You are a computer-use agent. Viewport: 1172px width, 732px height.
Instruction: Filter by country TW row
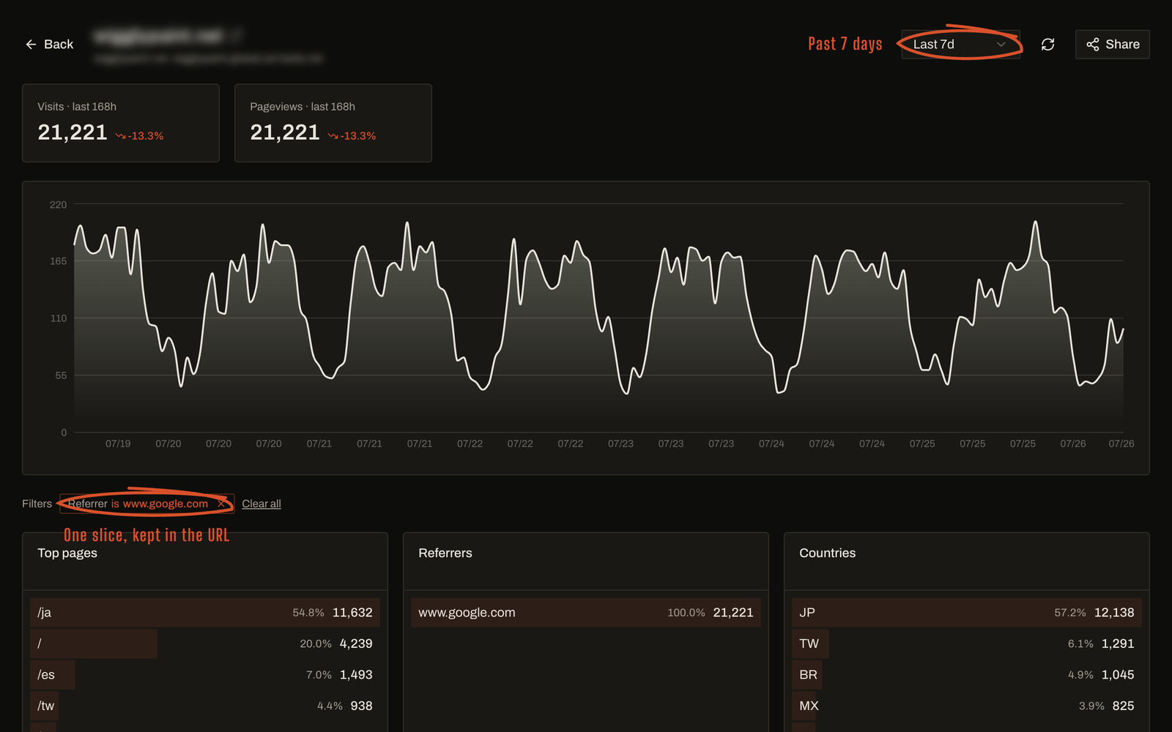click(x=967, y=643)
